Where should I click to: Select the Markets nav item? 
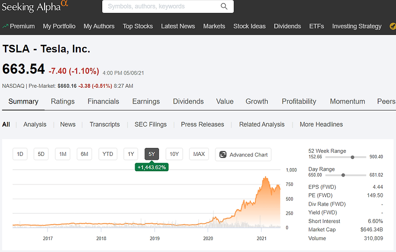tap(214, 26)
